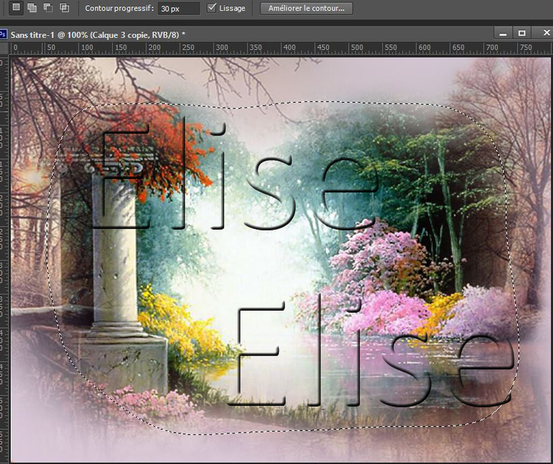Close the Sans titre-1 document window
Viewport: 553px width, 464px height.
pyautogui.click(x=540, y=34)
